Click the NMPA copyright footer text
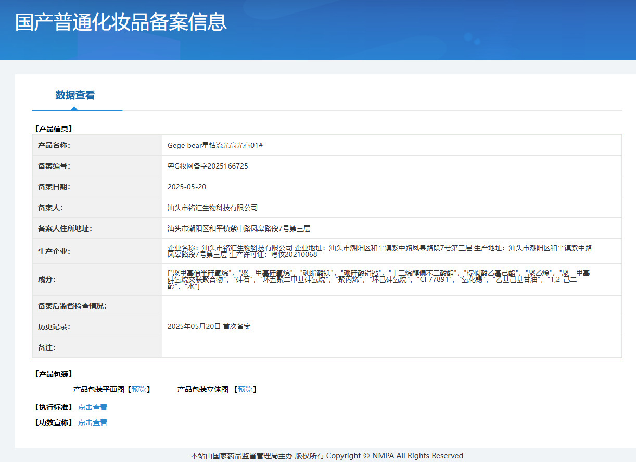The width and height of the screenshot is (636, 462). (x=327, y=456)
